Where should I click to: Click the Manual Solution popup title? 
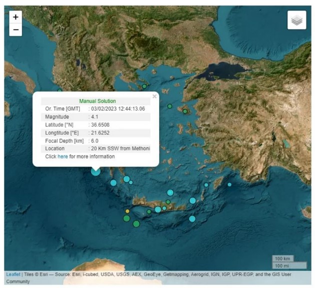click(97, 101)
